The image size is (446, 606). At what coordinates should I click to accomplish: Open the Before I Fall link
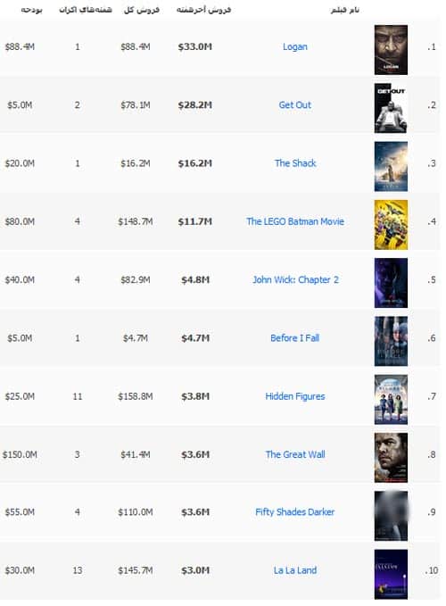pos(295,338)
